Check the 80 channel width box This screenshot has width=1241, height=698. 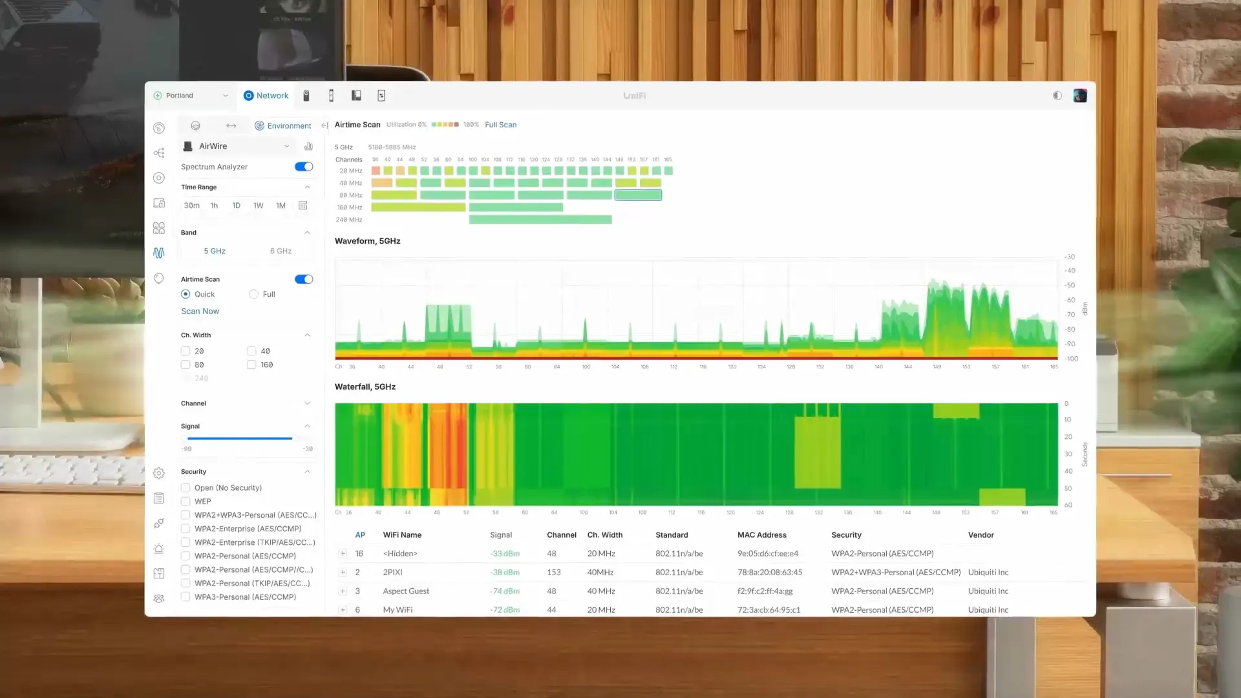click(186, 365)
